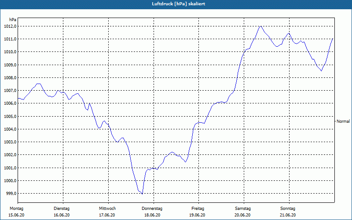Click the 1012,0 axis value
Image resolution: width=352 pixels, height=220 pixels.
10,26
